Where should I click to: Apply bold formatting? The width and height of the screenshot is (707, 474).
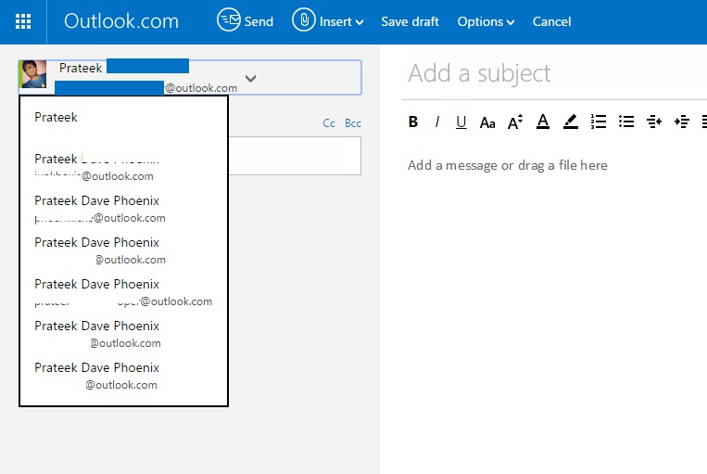tap(413, 122)
